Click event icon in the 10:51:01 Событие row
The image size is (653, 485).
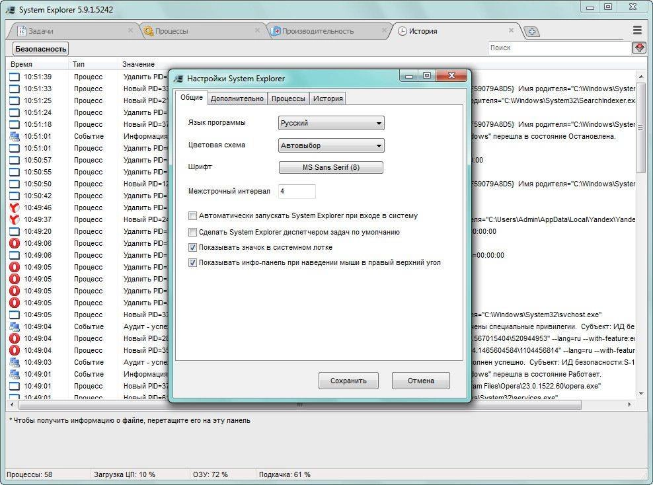pos(15,136)
